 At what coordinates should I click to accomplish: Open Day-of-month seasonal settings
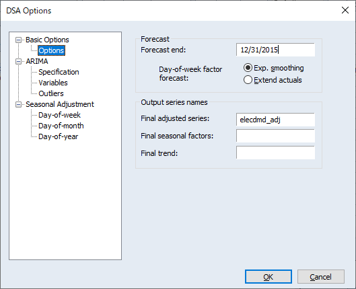[x=61, y=126]
